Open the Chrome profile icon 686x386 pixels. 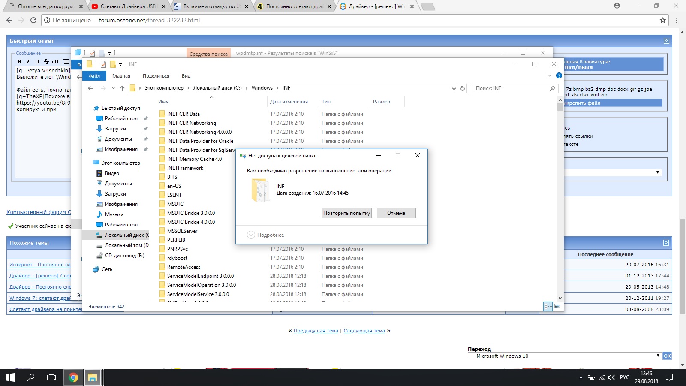coord(617,6)
